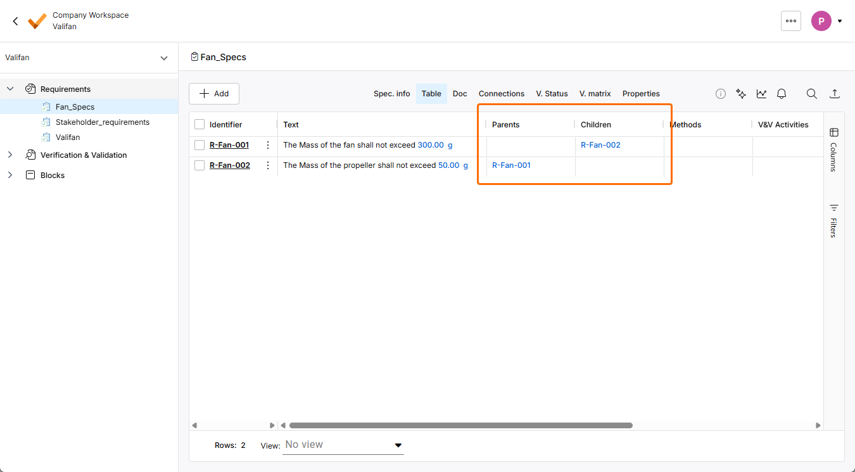Open the AI sparkle assistant icon
Viewport: 855px width, 472px height.
click(741, 94)
